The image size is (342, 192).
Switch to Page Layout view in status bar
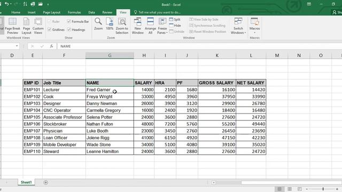(x=290, y=189)
